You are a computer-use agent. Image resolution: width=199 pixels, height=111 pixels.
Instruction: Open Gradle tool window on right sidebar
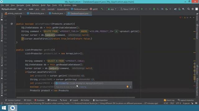[x=197, y=17]
